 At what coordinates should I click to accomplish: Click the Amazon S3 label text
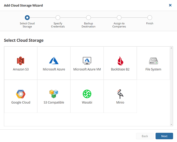[x=21, y=69]
